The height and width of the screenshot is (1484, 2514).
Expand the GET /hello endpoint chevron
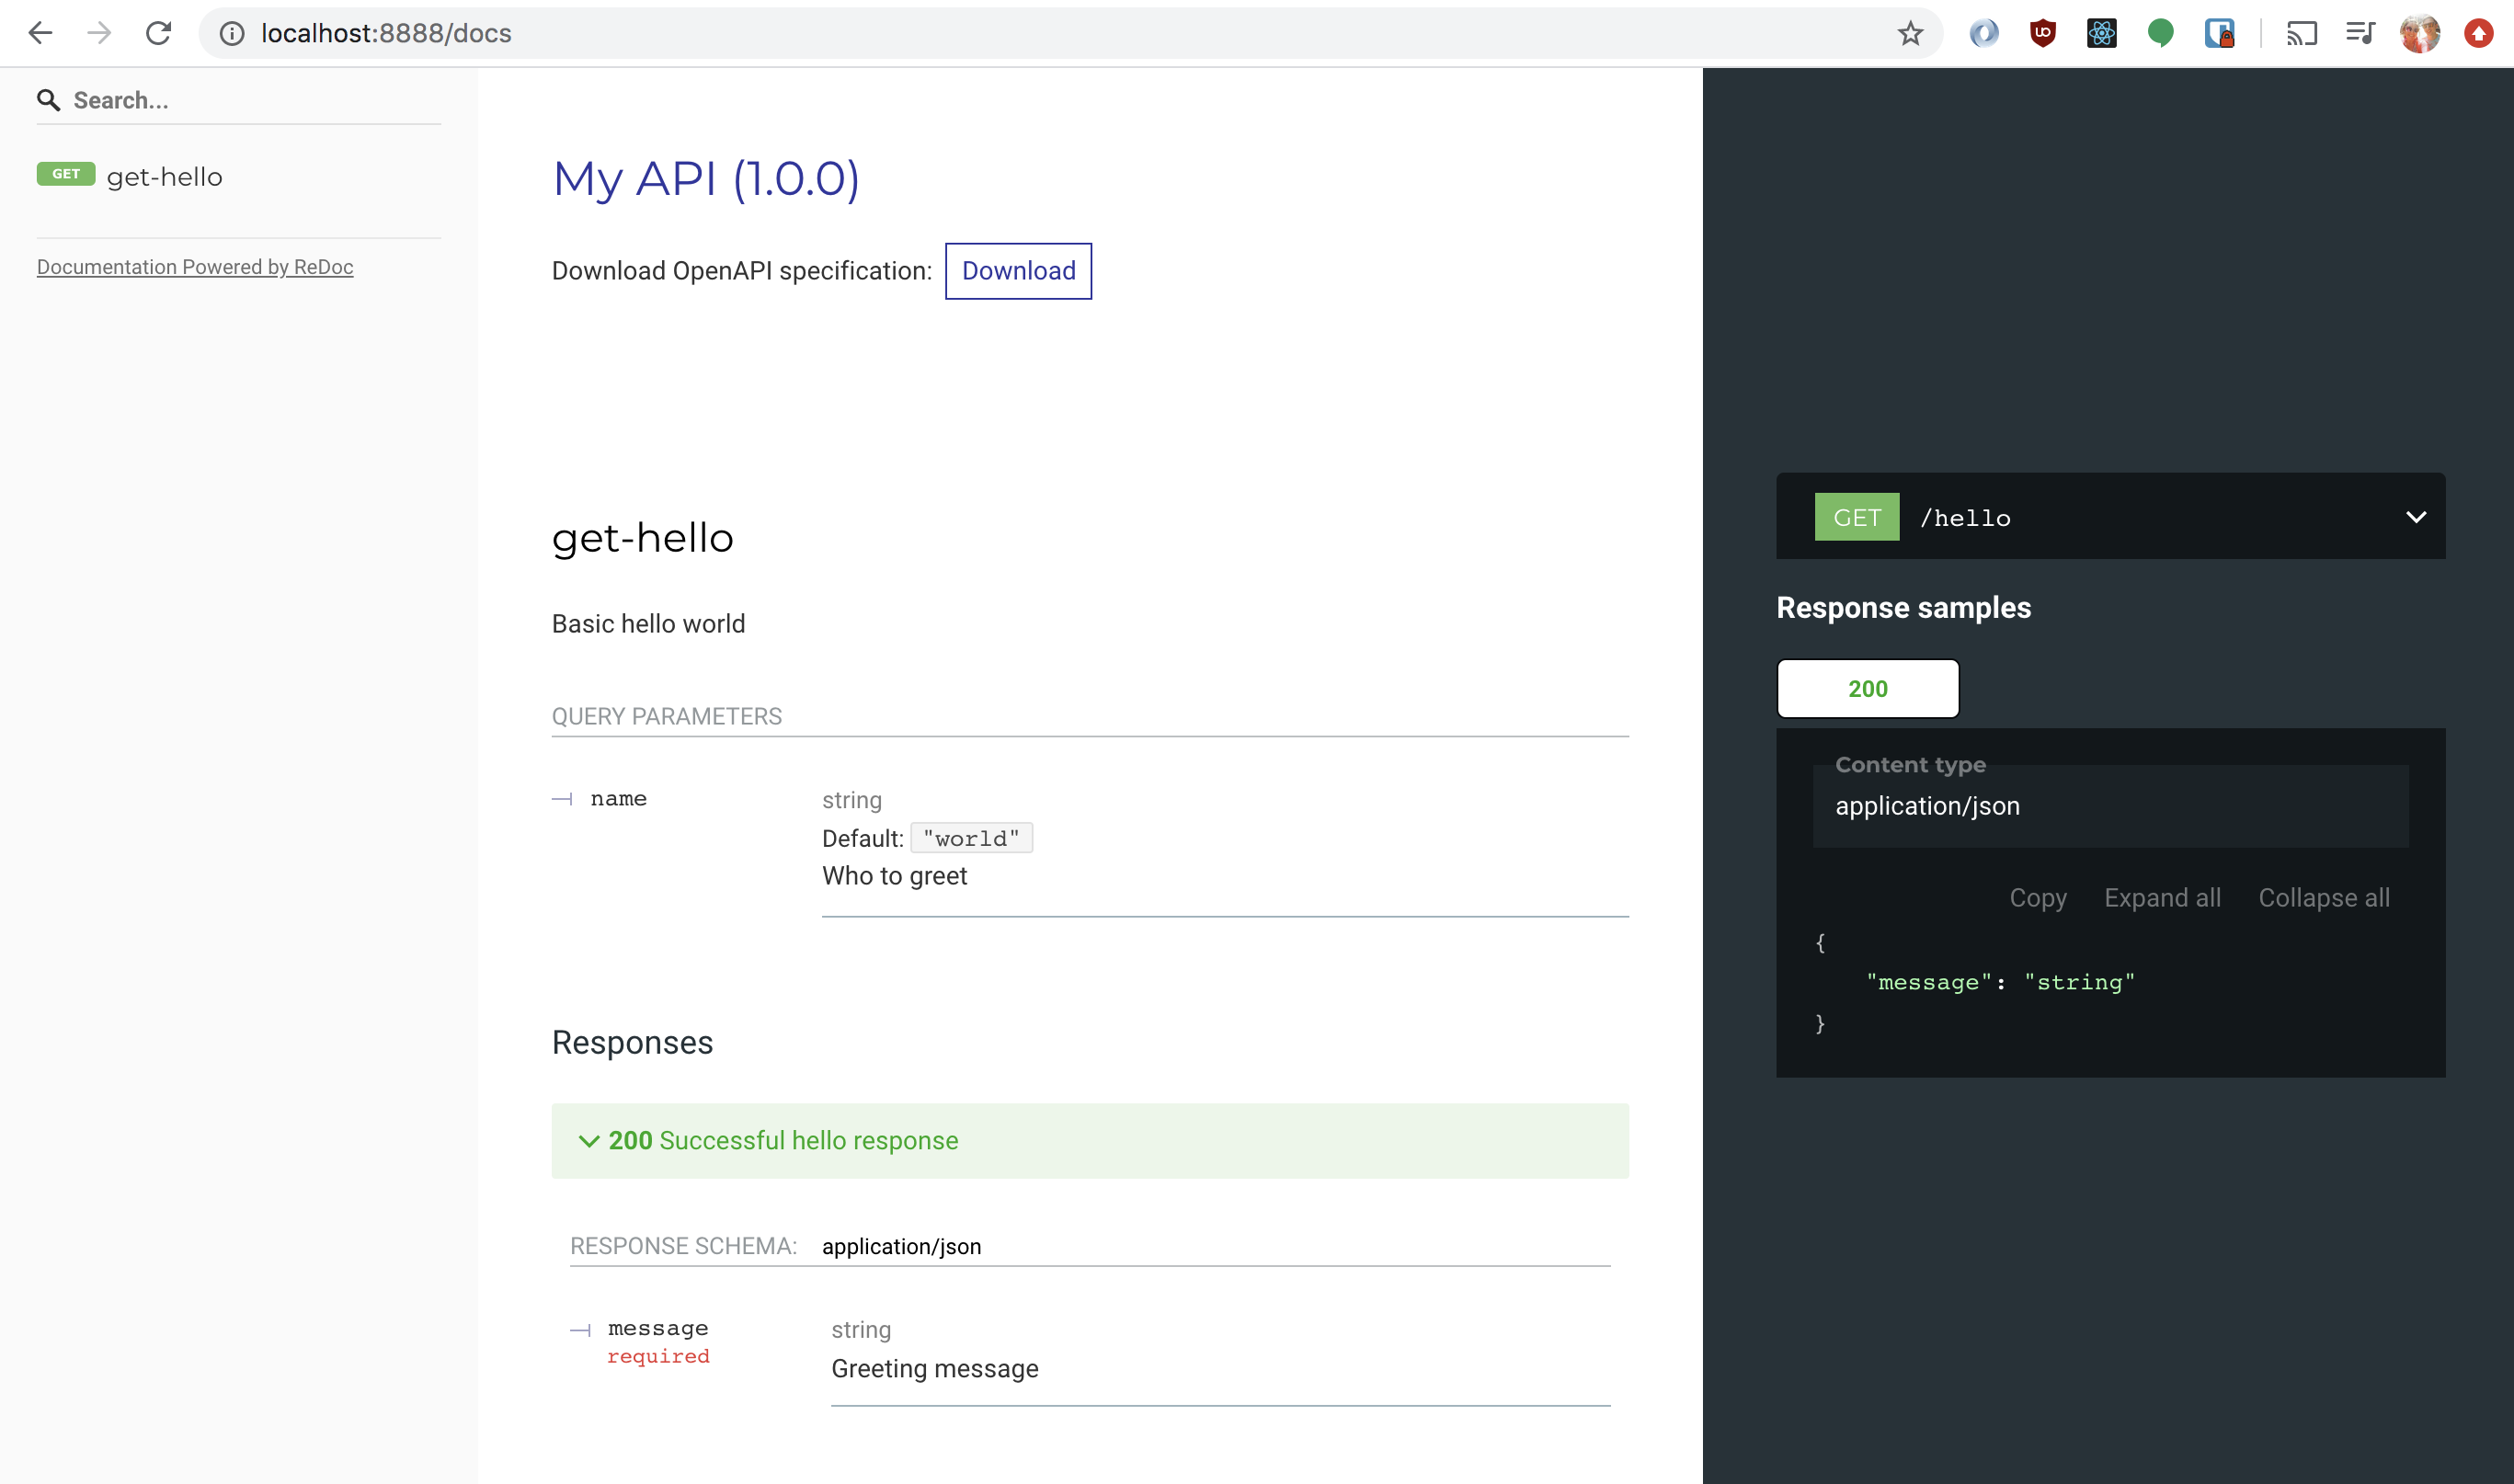[x=2415, y=517]
